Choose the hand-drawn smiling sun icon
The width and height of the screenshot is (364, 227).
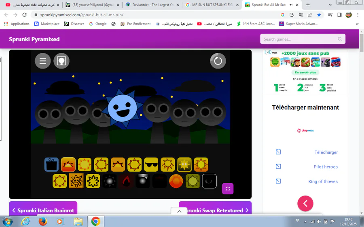tap(76, 181)
